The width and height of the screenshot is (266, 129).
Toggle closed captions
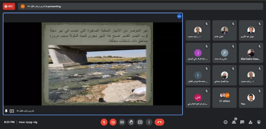(122, 122)
